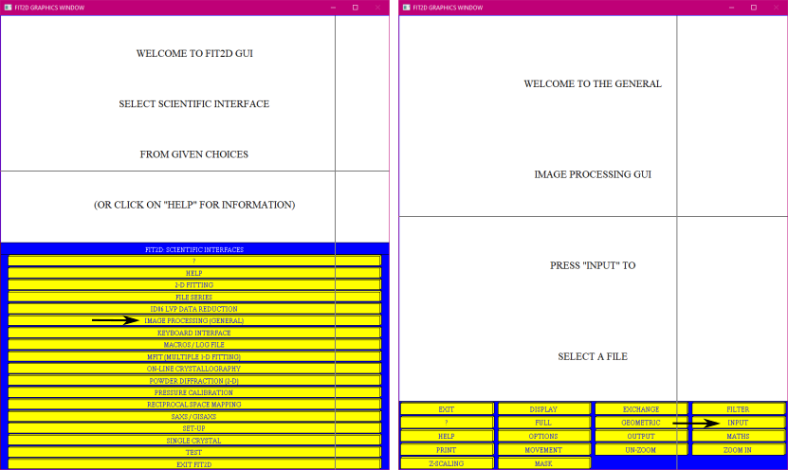Click the ? button in image processing GUI
The height and width of the screenshot is (470, 788).
(x=447, y=423)
